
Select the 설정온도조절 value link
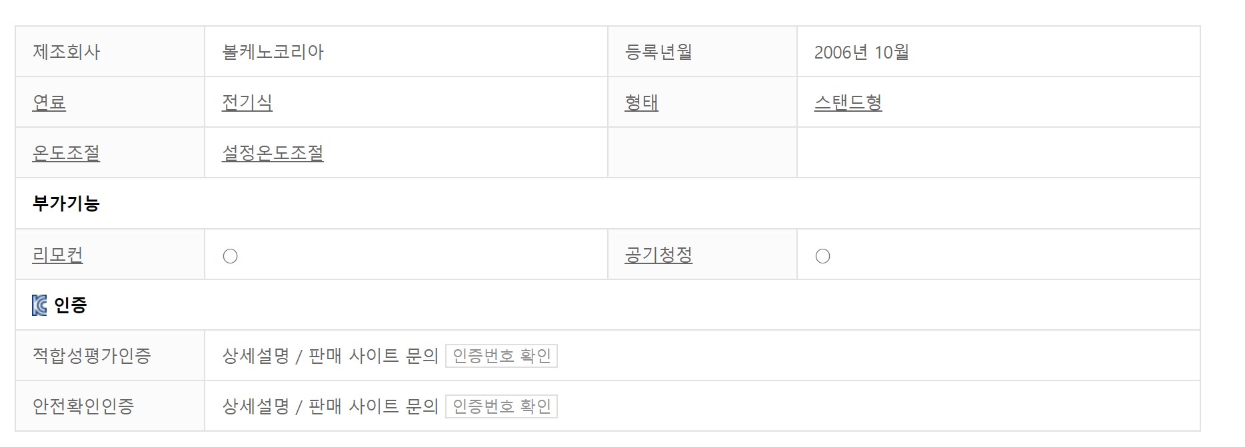[x=273, y=153]
